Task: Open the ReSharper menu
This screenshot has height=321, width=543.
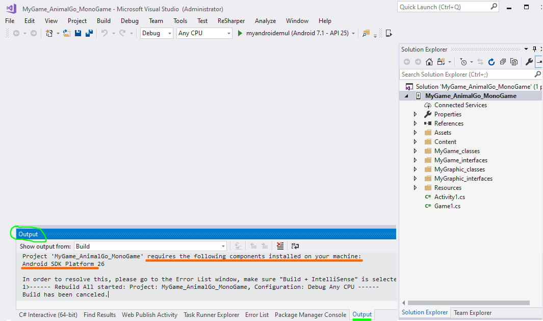Action: coord(231,21)
